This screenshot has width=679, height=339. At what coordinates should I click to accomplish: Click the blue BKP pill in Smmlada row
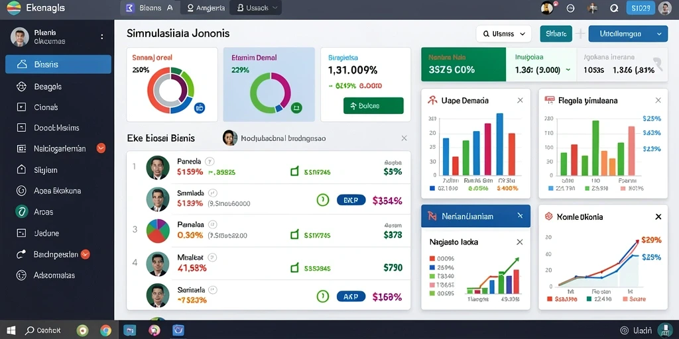[351, 200]
